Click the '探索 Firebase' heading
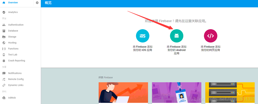Screen dimensions: 258x104 pos(106,77)
